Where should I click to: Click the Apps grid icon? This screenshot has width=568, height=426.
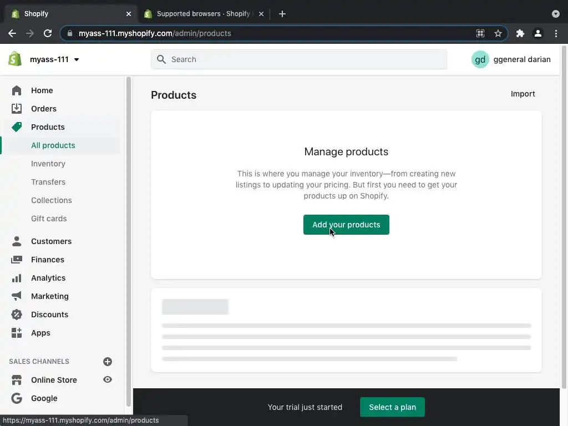[x=16, y=333]
